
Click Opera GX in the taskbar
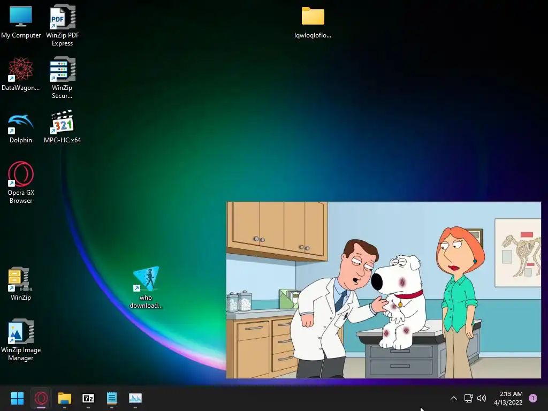(x=41, y=398)
